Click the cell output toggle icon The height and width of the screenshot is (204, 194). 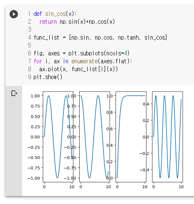[14, 93]
